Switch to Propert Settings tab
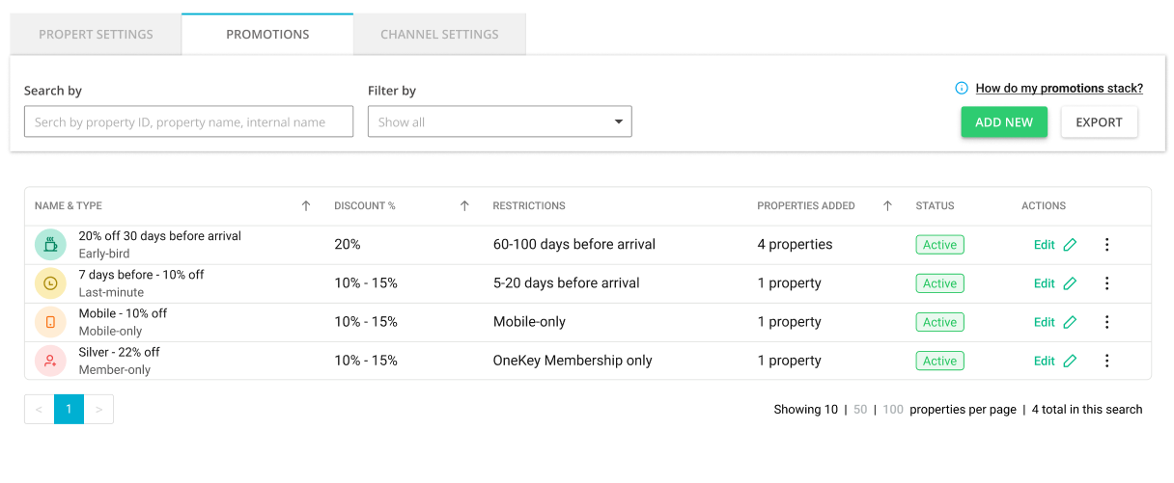This screenshot has width=1174, height=483. tap(96, 35)
